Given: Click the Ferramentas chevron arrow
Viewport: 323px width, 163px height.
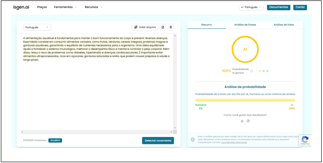Looking at the screenshot, I should (x=76, y=7).
